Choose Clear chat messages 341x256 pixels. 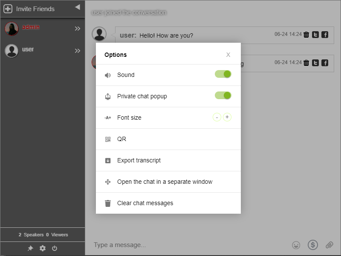tap(168, 203)
